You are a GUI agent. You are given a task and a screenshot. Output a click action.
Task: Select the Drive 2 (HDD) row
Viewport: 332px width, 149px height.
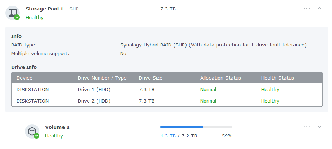point(167,101)
